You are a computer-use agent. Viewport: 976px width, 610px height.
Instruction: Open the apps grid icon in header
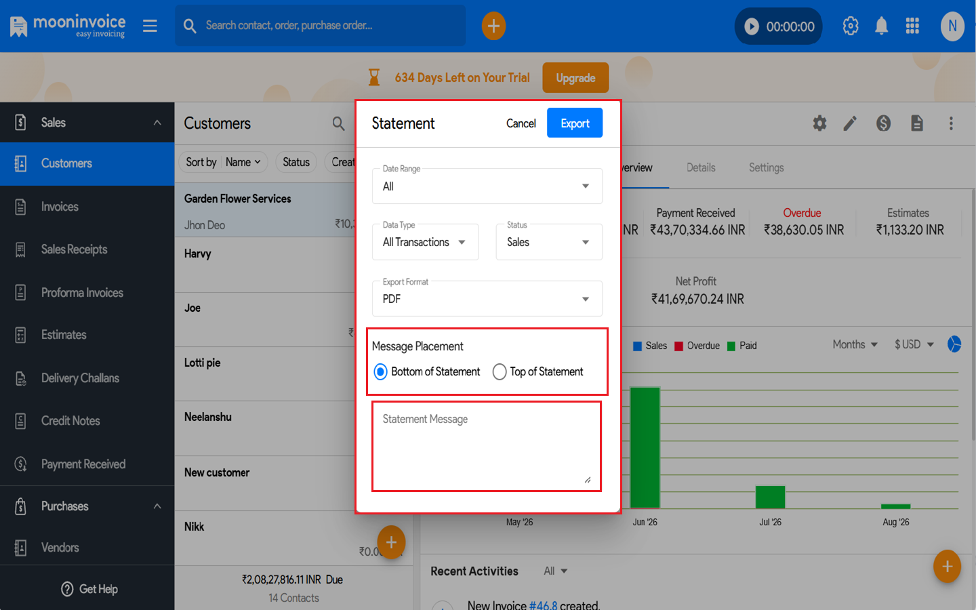click(912, 26)
